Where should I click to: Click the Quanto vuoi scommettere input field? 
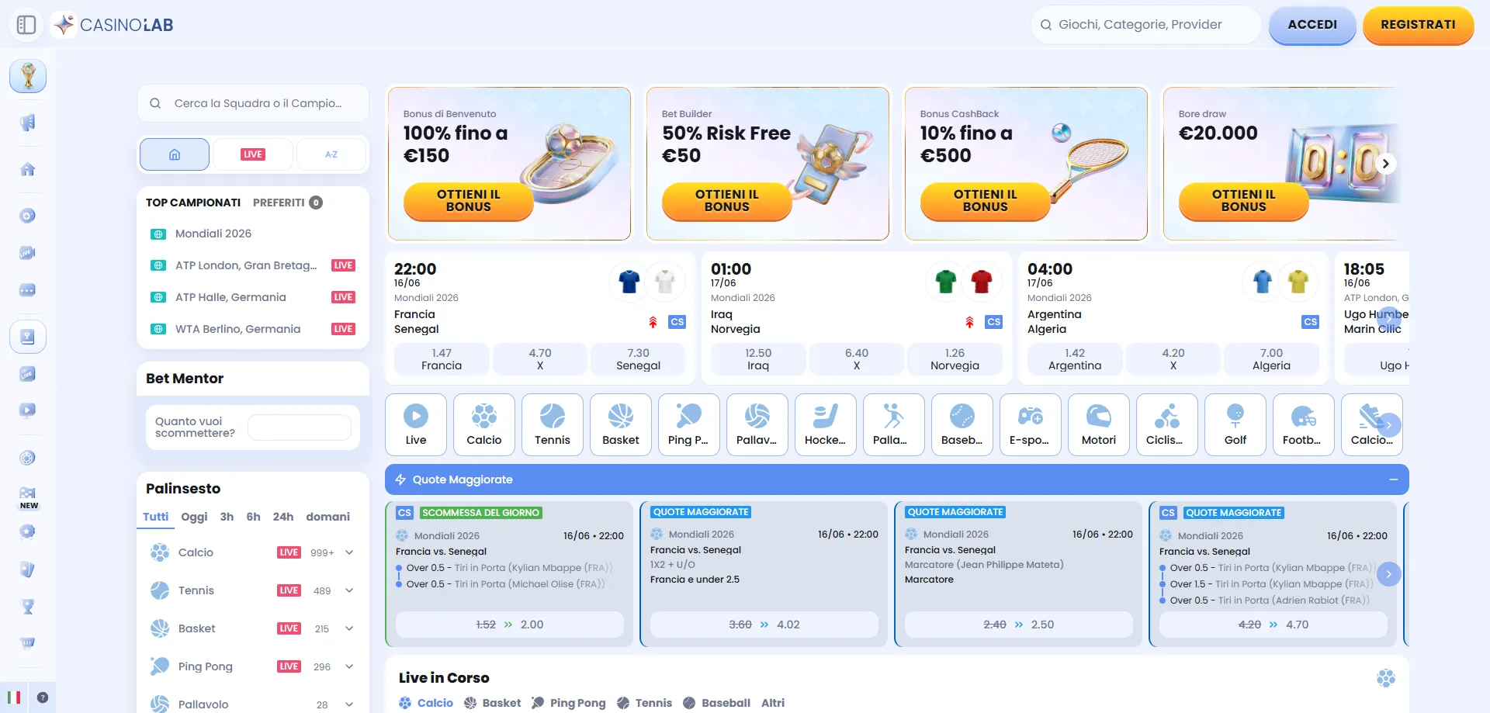tap(300, 427)
